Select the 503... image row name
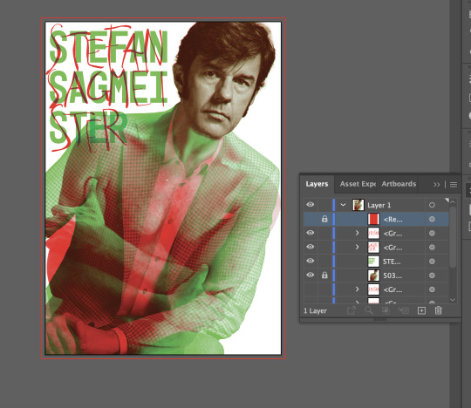 (x=392, y=275)
